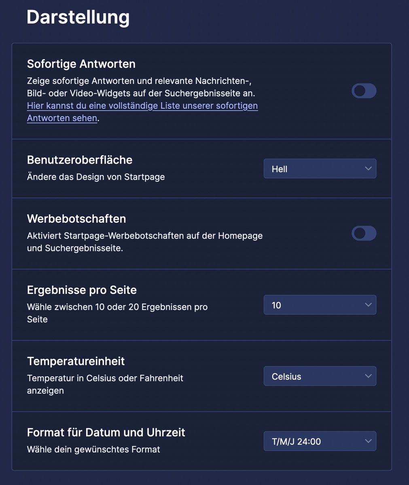Click the Temperatureinheit heading
The height and width of the screenshot is (485, 409).
[x=76, y=361]
